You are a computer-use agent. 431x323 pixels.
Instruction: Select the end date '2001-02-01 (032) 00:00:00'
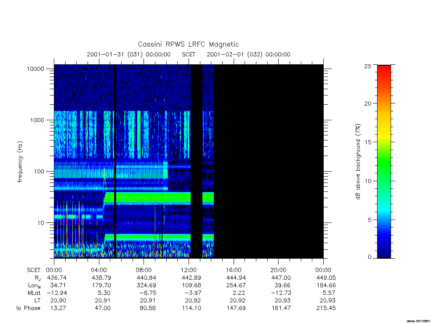[248, 54]
